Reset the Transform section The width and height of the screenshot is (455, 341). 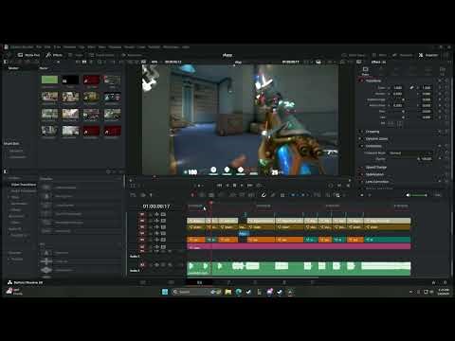pyautogui.click(x=446, y=81)
